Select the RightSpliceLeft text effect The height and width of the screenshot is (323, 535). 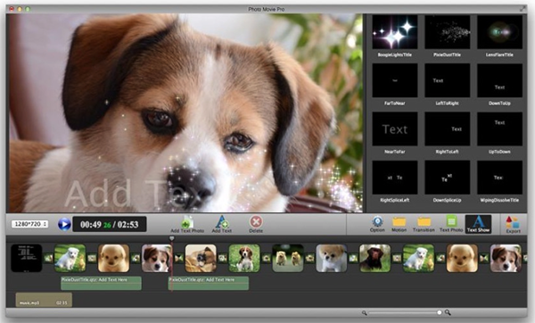point(395,178)
